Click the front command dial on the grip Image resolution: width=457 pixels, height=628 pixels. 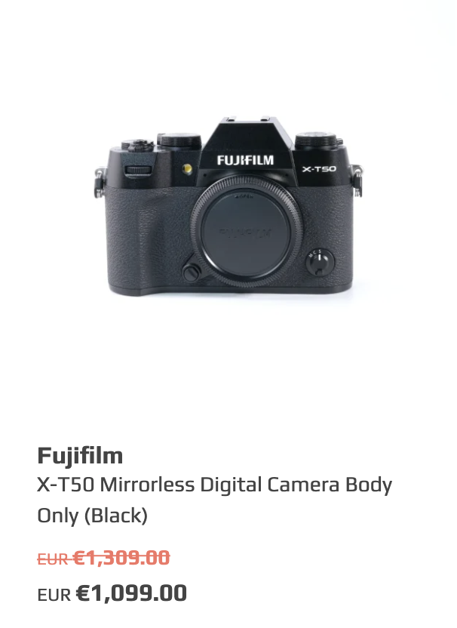(138, 170)
